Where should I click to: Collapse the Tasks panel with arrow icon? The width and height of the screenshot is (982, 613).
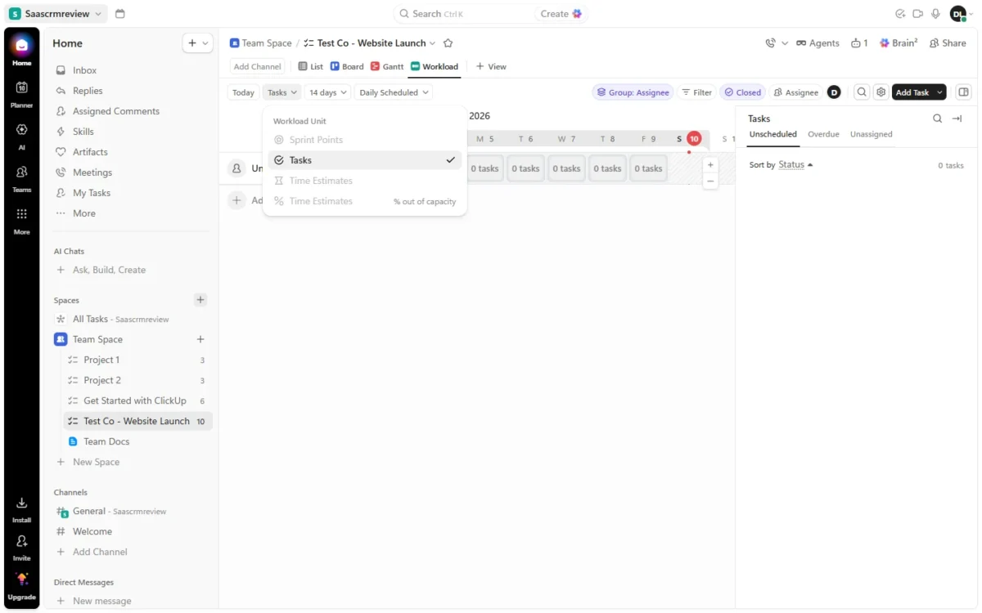pos(957,119)
